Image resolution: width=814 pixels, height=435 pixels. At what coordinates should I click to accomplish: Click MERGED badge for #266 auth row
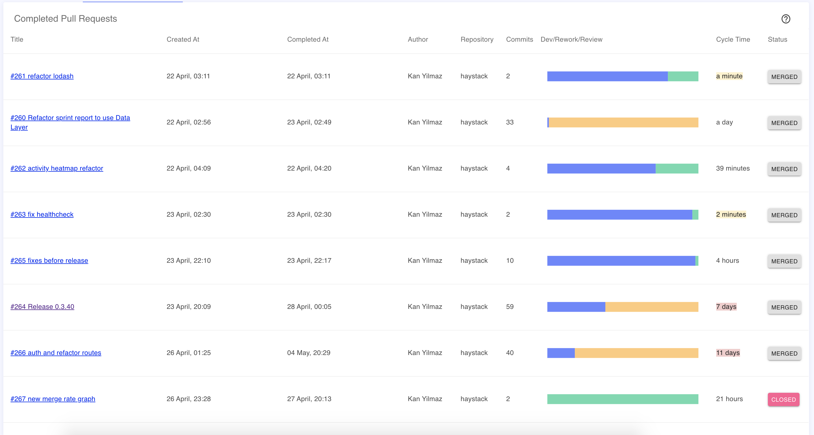784,354
